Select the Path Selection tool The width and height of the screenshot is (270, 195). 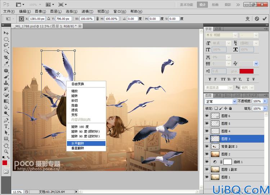click(x=6, y=132)
